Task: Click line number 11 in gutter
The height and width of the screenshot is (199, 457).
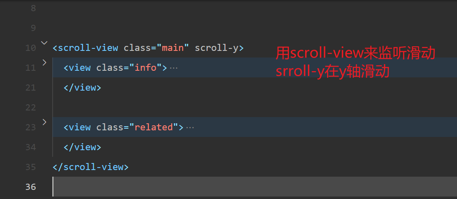Action: pos(30,68)
